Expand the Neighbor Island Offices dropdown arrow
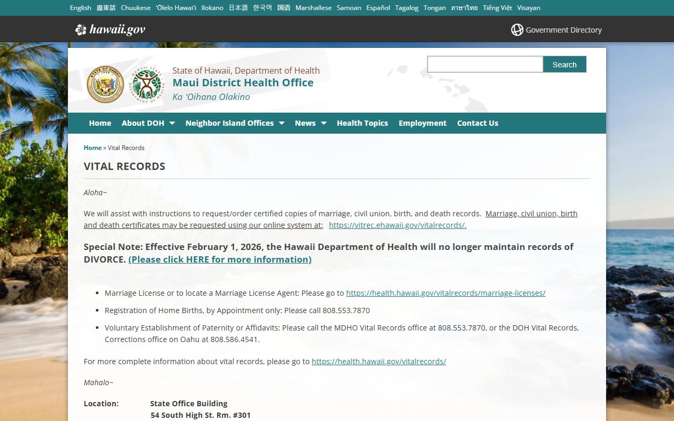 (281, 123)
